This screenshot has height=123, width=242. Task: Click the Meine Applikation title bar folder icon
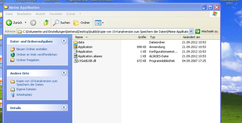point(6,7)
